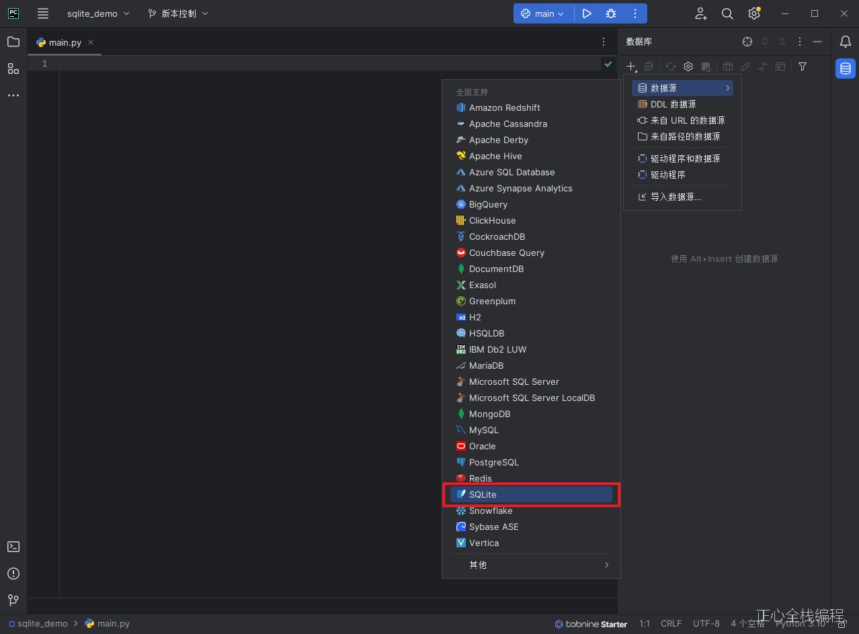Debug the main configuration
Viewport: 859px width, 634px height.
[x=610, y=13]
